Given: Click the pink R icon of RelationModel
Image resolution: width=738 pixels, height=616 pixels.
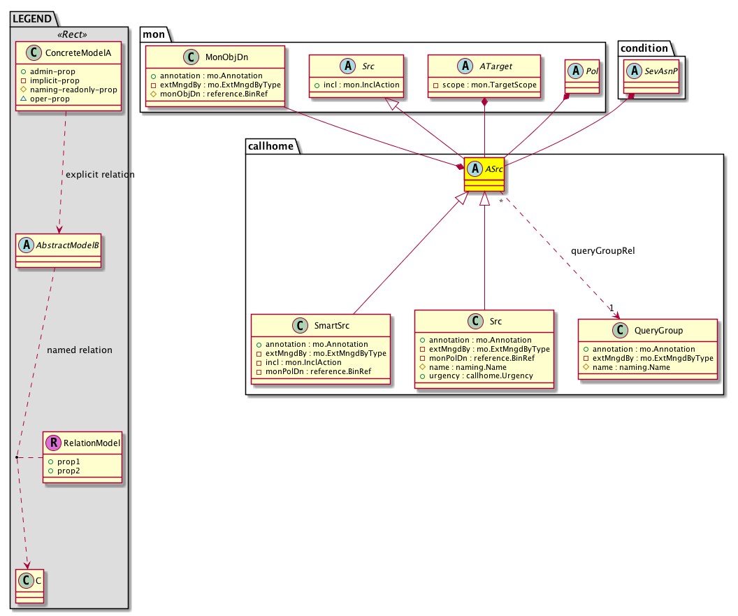Looking at the screenshot, I should point(53,443).
